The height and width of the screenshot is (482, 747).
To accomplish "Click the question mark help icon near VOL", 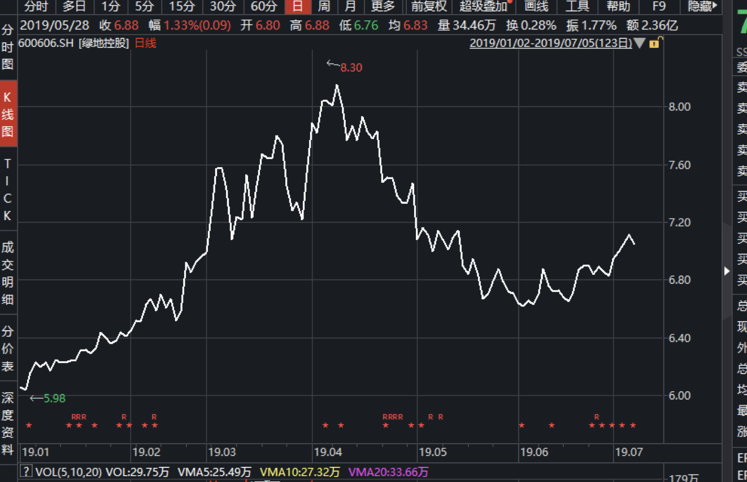I will click(x=25, y=471).
